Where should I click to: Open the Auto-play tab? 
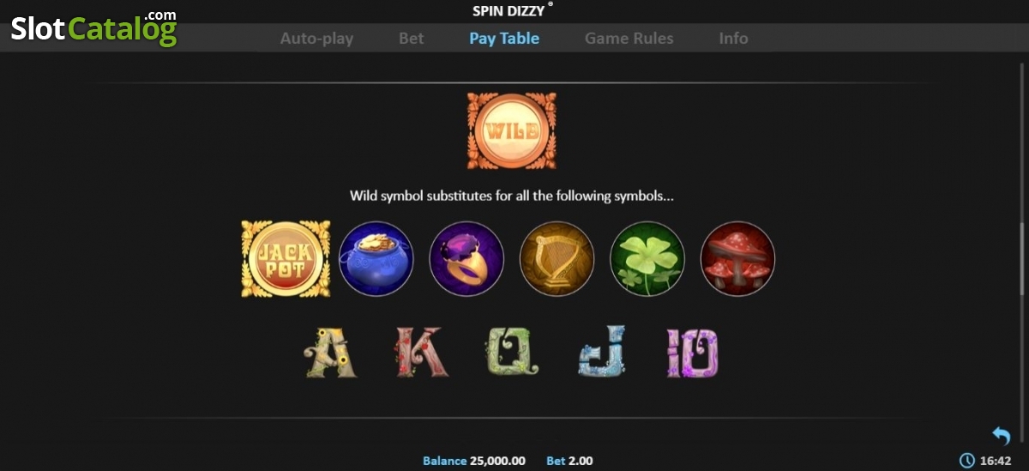(x=316, y=39)
